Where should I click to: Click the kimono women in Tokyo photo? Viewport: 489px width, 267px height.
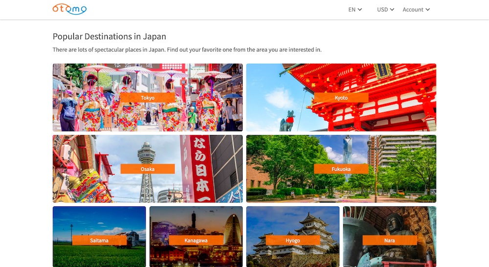[x=93, y=110]
